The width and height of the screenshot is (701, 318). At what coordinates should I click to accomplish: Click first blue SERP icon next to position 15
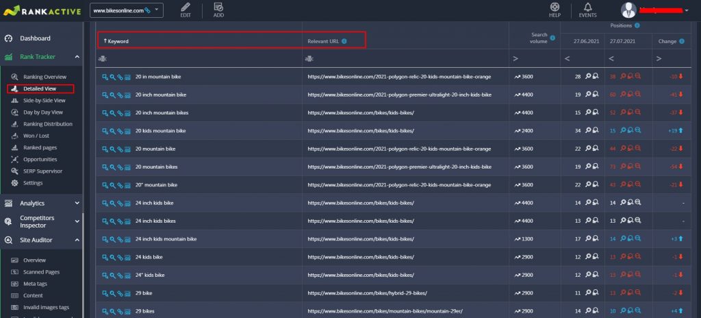click(623, 131)
